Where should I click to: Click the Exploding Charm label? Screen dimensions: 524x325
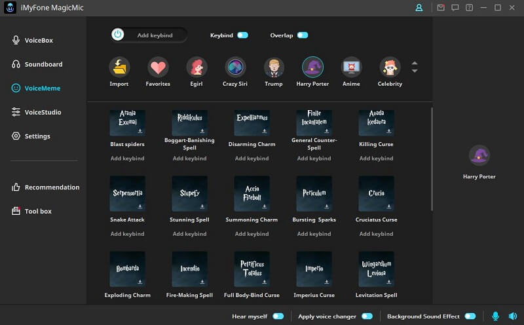point(127,295)
